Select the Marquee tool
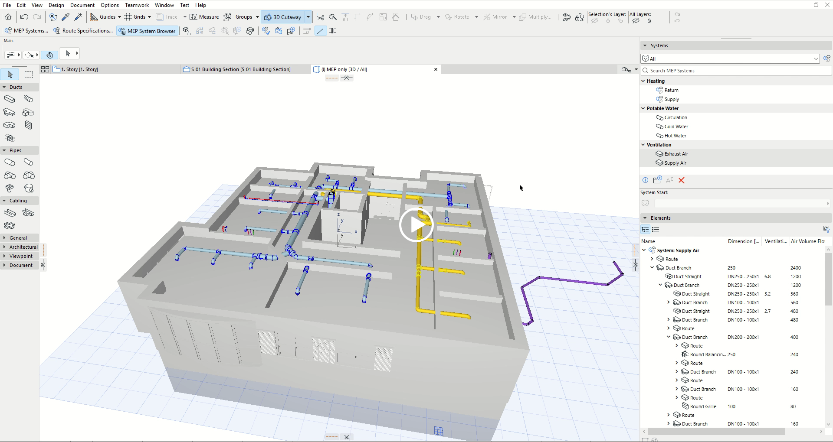 (29, 75)
